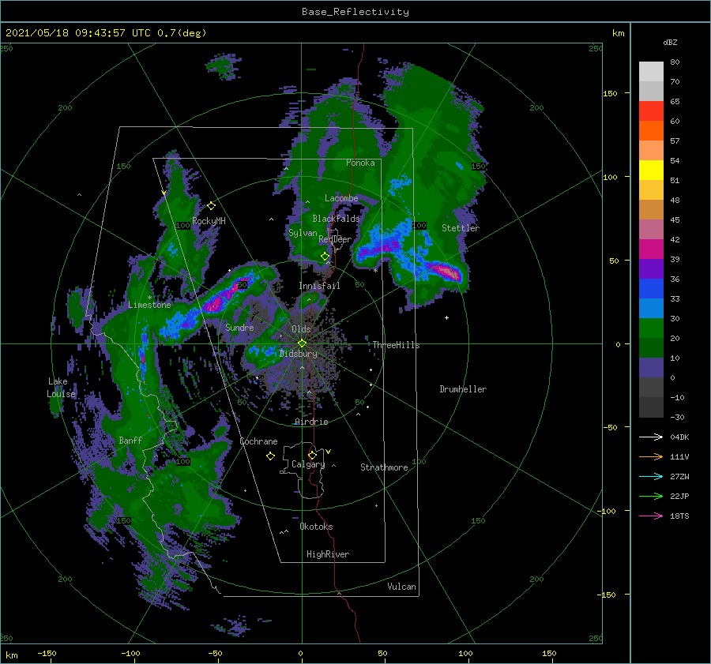Click the Ponoka city label

coord(360,163)
